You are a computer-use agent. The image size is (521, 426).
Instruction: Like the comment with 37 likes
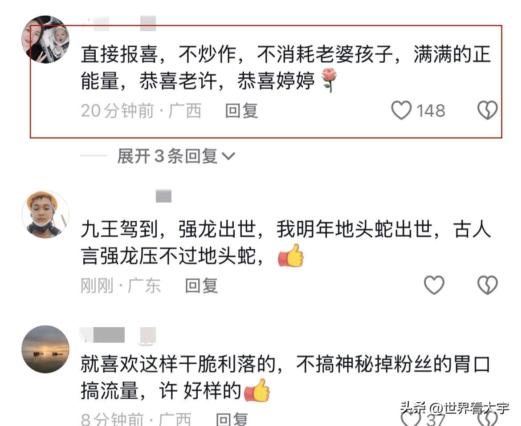[x=411, y=419]
